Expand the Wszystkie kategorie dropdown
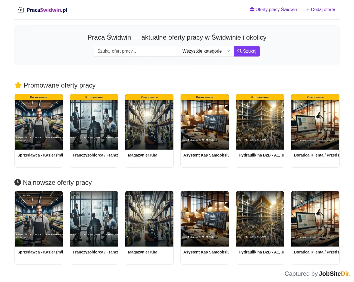The height and width of the screenshot is (282, 354). pos(207,51)
